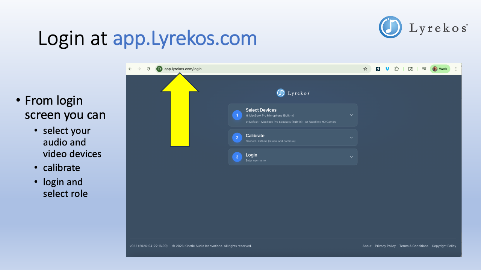Click the FaceTime HD Camera icon
Screen dimensions: 481x270
coord(307,121)
